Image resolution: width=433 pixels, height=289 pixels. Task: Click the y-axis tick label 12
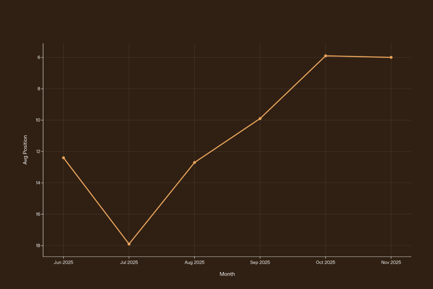(38, 151)
